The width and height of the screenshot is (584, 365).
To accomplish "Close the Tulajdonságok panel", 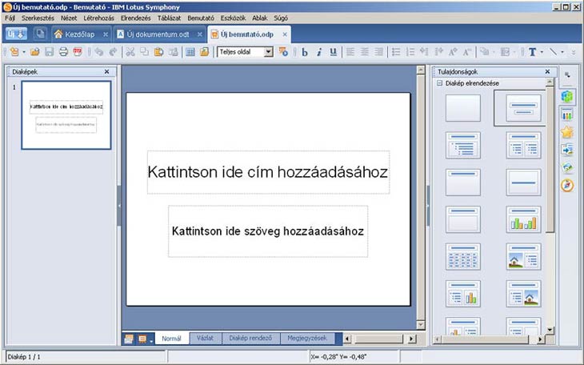I will pos(547,71).
